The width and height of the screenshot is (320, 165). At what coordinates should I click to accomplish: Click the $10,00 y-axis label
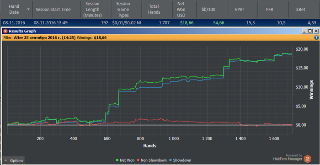click(302, 87)
